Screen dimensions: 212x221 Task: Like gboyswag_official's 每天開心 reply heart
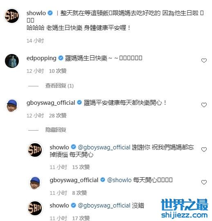(x=204, y=182)
